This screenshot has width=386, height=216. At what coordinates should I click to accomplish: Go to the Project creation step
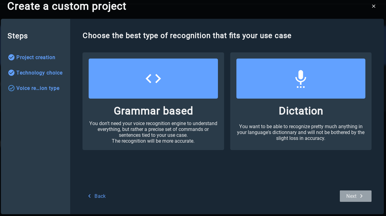36,57
